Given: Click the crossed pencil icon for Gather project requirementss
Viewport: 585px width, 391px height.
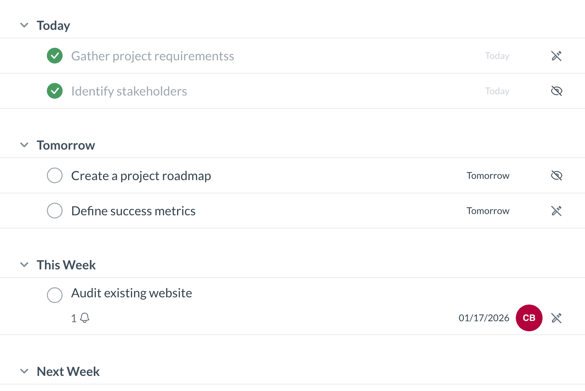Looking at the screenshot, I should point(556,56).
